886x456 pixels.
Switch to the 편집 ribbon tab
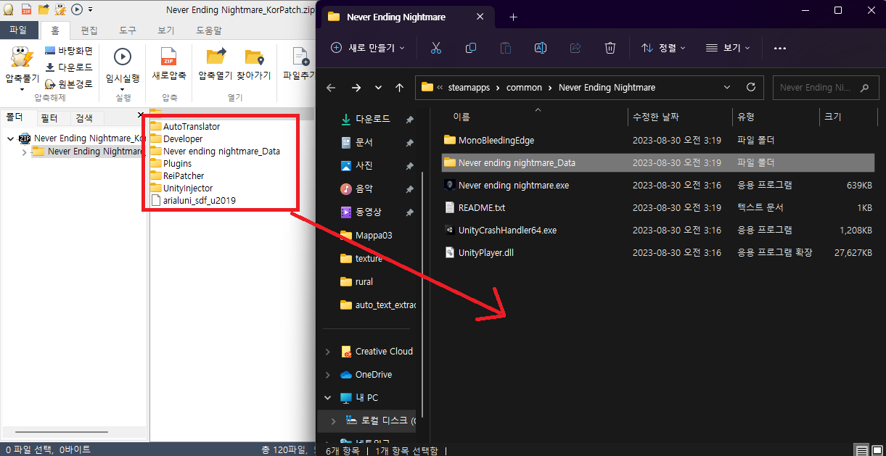tap(89, 30)
